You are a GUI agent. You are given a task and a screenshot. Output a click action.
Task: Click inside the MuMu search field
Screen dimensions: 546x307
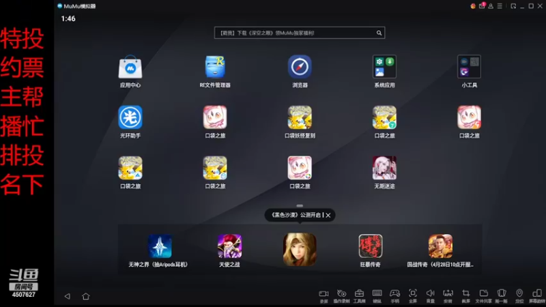(x=300, y=33)
